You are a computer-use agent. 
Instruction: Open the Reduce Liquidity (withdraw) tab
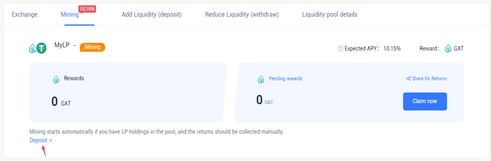(242, 15)
